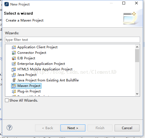Select the Maven Project entry label
The height and width of the screenshot is (138, 145).
(29, 86)
